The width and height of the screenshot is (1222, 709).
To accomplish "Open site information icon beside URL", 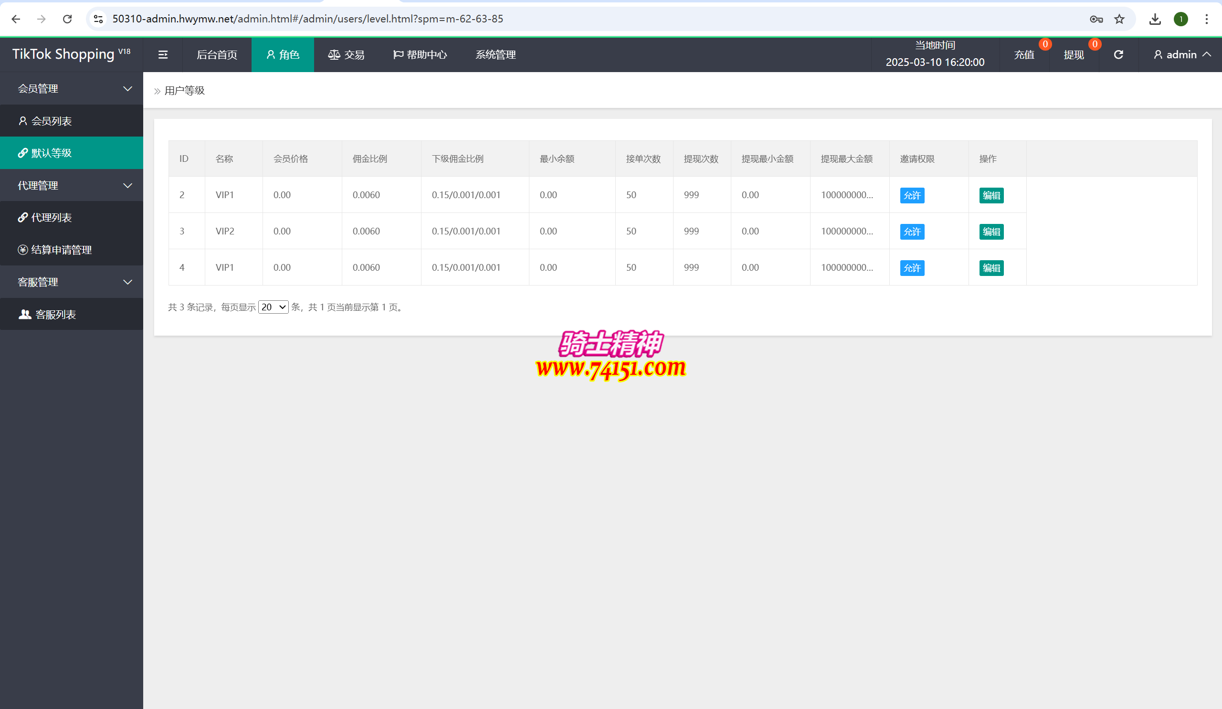I will [98, 19].
